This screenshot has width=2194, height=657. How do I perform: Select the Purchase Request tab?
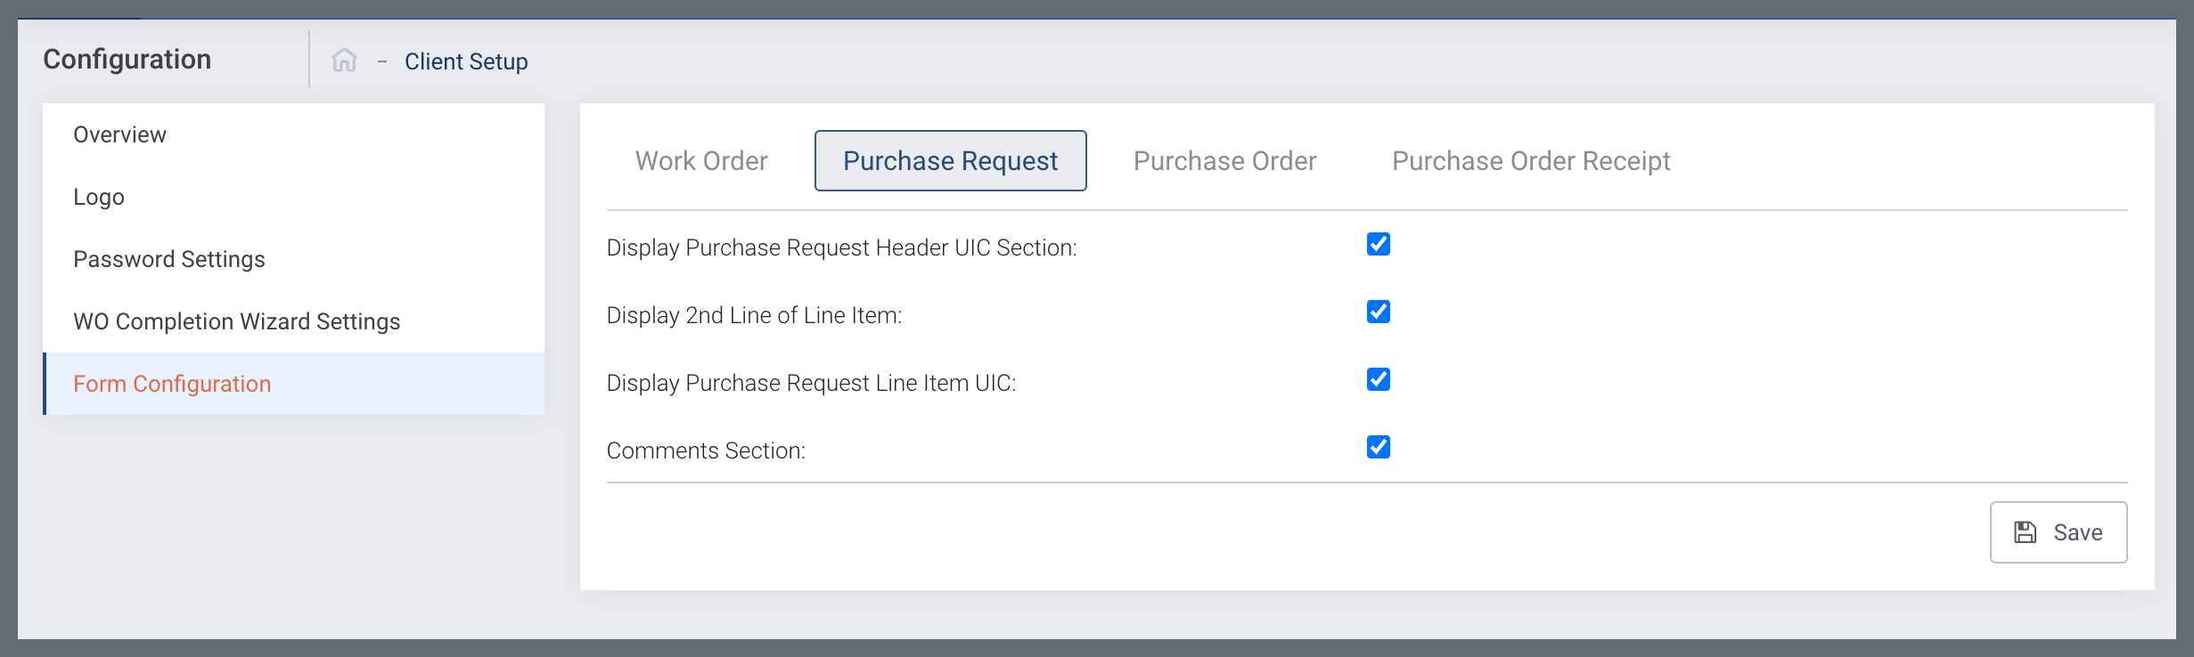(x=950, y=161)
